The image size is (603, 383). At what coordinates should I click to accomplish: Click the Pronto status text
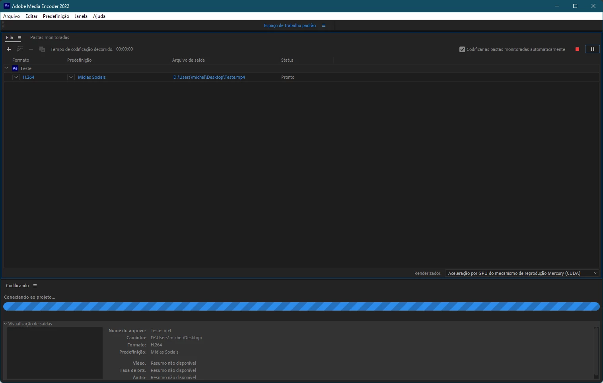288,77
